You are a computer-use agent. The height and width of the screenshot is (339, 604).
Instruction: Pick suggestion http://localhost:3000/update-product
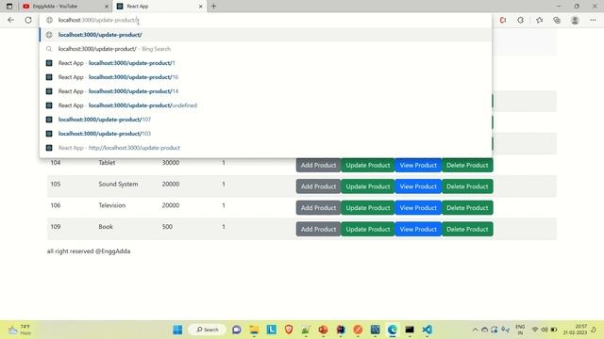click(x=265, y=148)
